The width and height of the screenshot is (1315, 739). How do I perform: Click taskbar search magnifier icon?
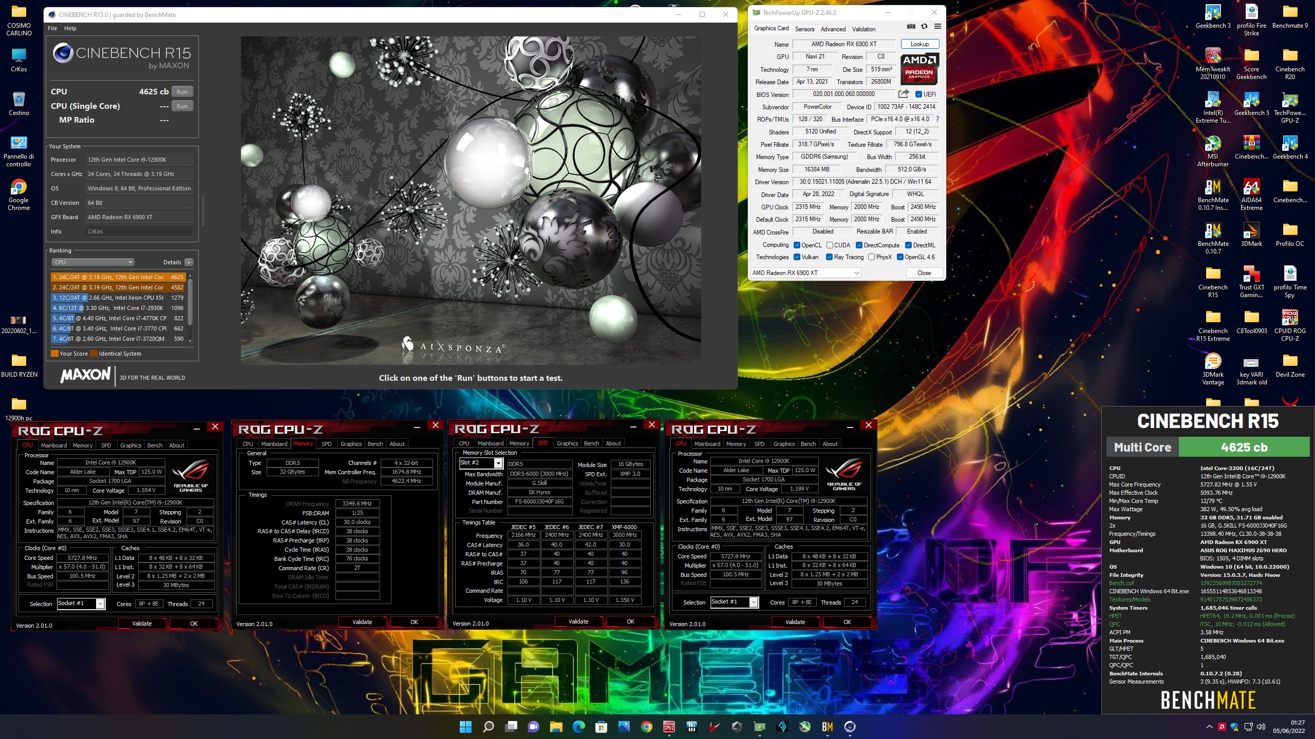point(488,727)
